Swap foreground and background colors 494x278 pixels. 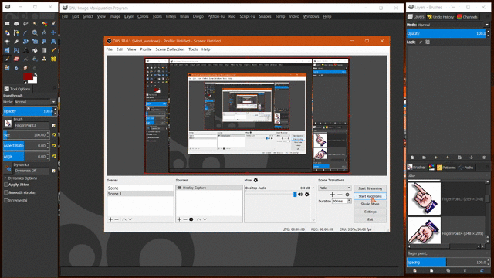[36, 75]
